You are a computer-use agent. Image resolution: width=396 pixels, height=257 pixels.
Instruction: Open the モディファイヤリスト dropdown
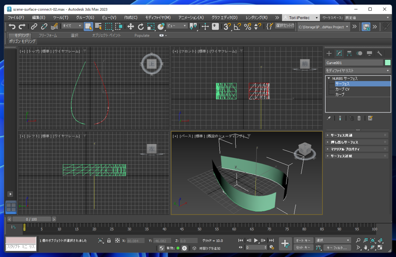(358, 71)
